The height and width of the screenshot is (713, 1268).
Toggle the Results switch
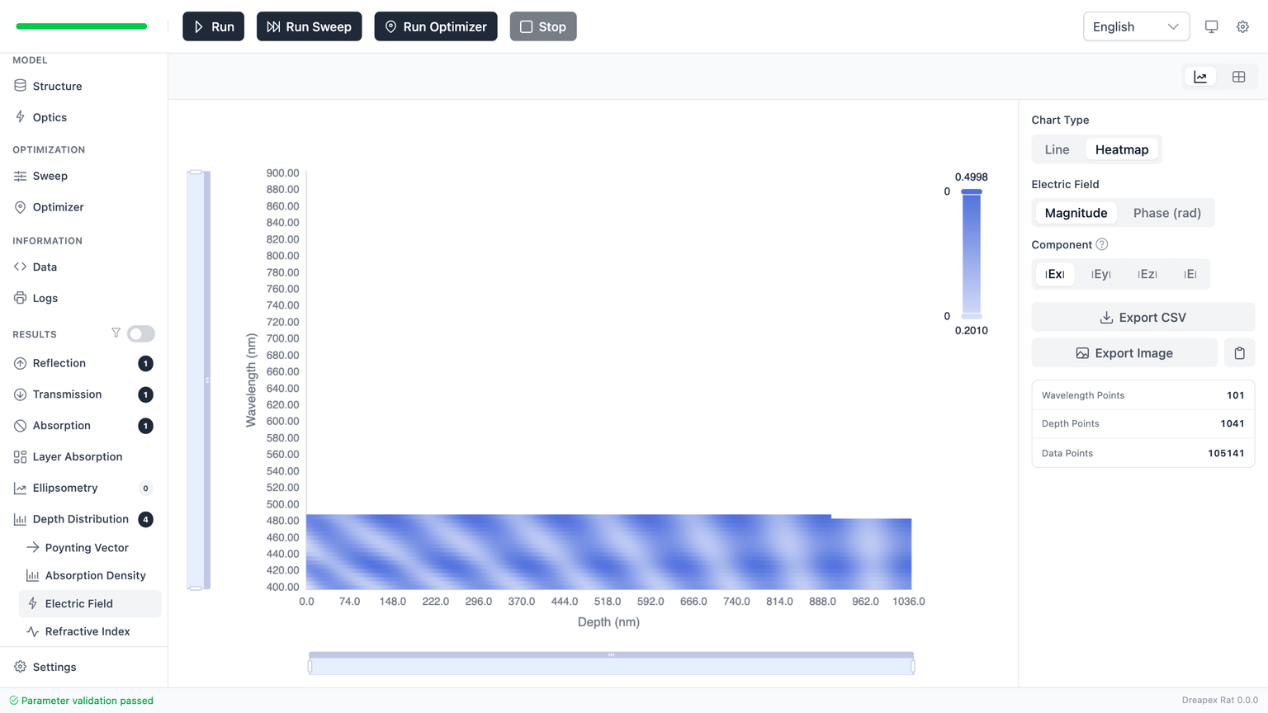[141, 333]
